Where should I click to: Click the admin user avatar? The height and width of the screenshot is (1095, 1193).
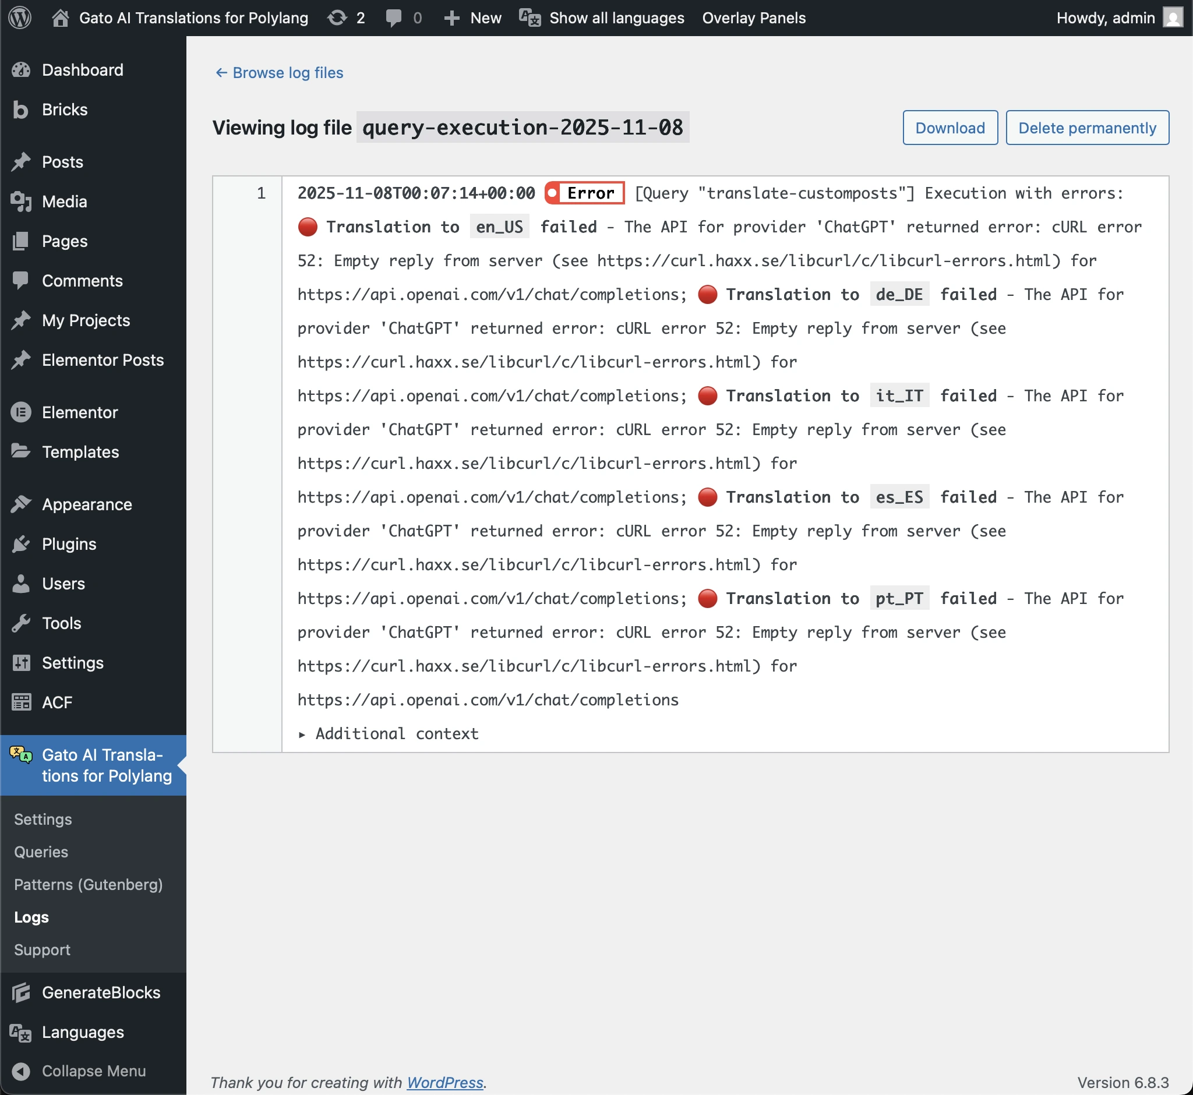pyautogui.click(x=1173, y=18)
